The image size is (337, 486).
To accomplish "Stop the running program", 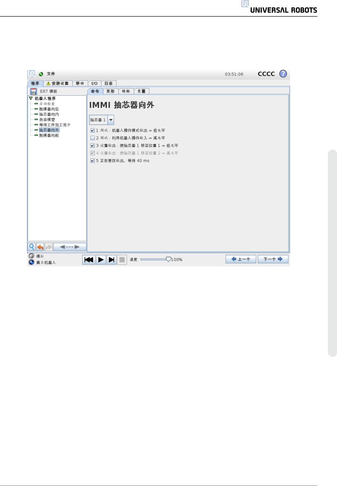I will [122, 260].
